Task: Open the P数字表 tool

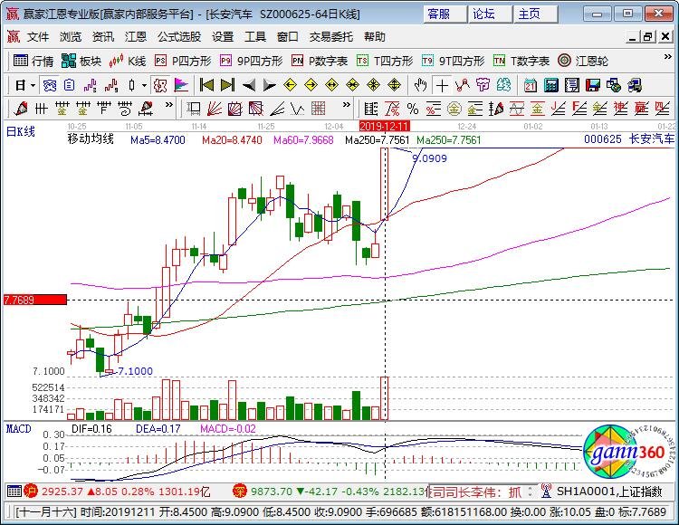Action: 320,61
